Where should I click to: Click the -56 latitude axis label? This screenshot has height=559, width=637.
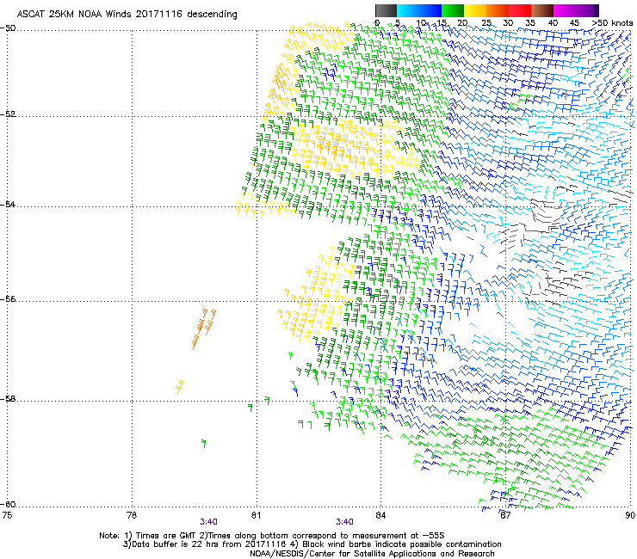[x=8, y=298]
